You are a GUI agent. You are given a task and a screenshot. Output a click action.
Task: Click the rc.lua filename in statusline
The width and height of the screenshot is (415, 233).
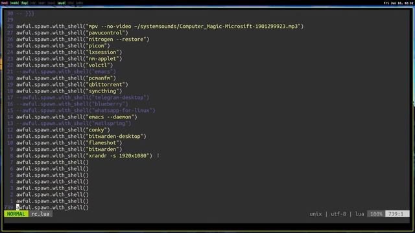coord(40,214)
